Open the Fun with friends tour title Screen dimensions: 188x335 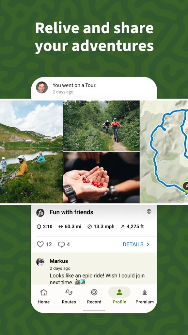coord(71,212)
